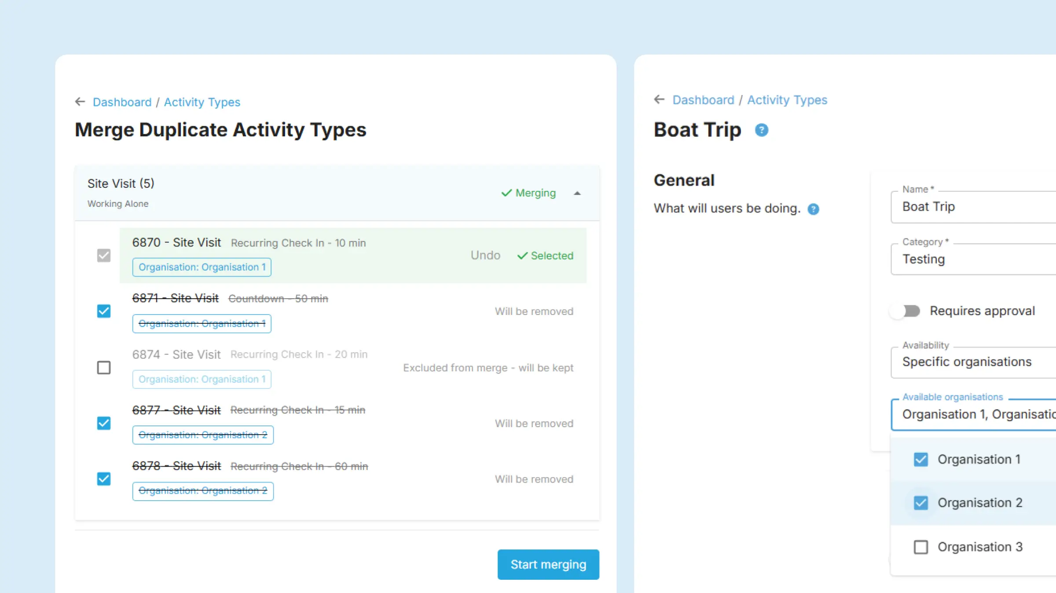The width and height of the screenshot is (1056, 593).
Task: Uncheck the 6877 Site Visit checkbox
Action: (x=104, y=423)
